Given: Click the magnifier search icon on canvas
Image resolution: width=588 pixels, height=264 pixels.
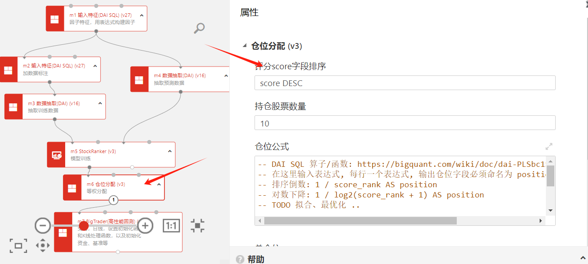Looking at the screenshot, I should point(199,28).
